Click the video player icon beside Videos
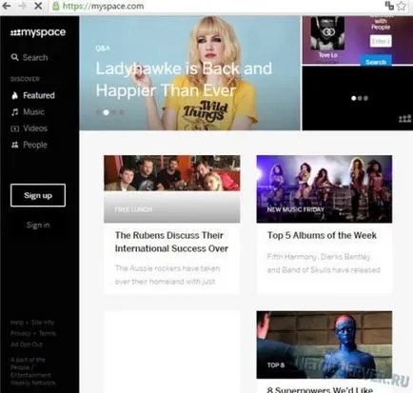The width and height of the screenshot is (413, 393). 14,128
